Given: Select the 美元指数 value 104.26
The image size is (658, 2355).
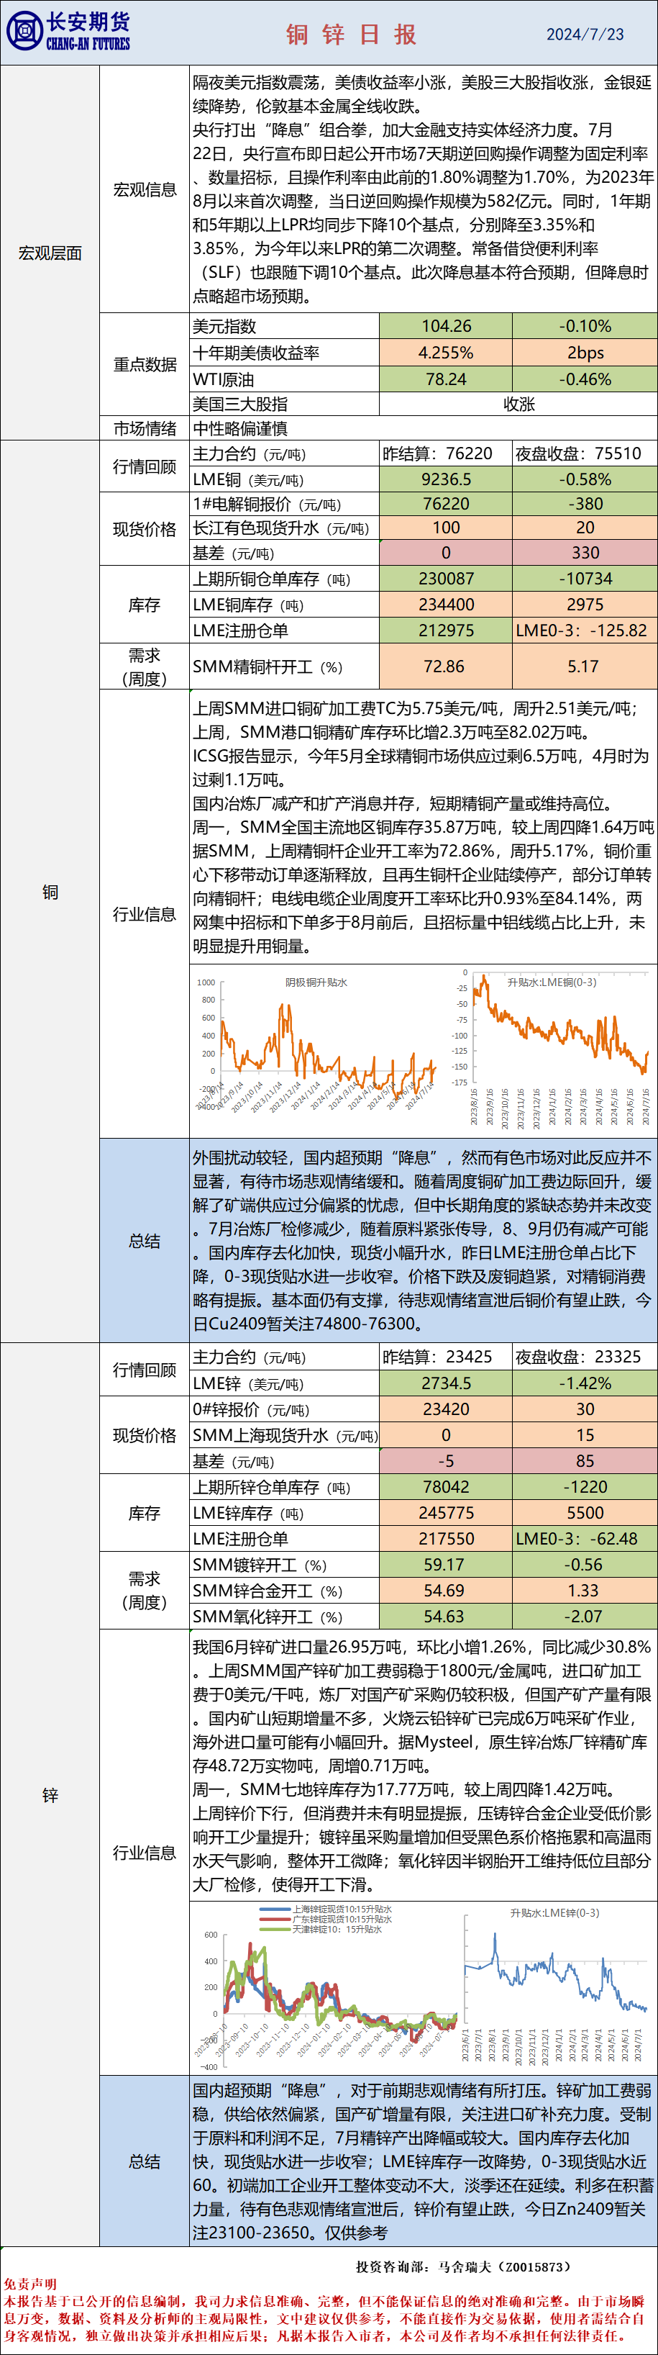Looking at the screenshot, I should (446, 326).
